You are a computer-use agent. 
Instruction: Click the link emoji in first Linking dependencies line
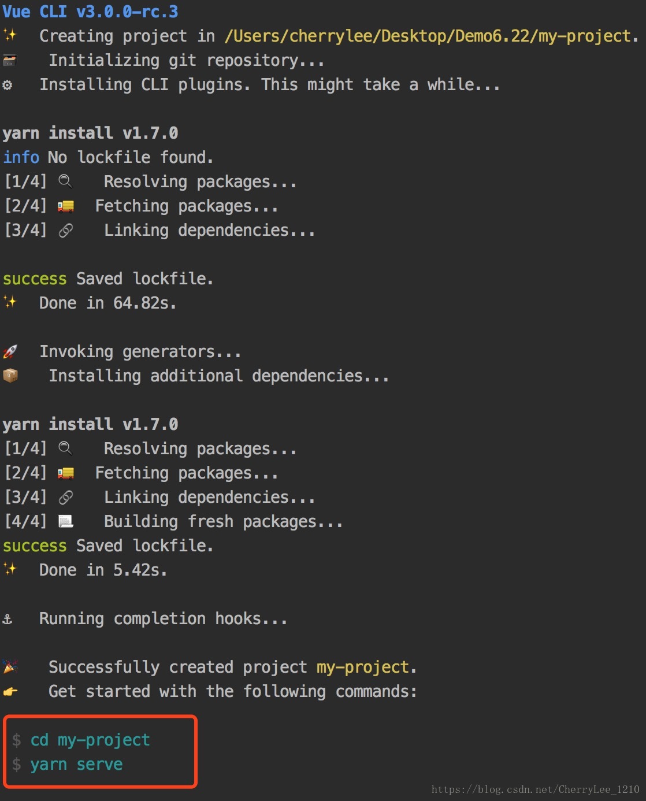pos(66,231)
